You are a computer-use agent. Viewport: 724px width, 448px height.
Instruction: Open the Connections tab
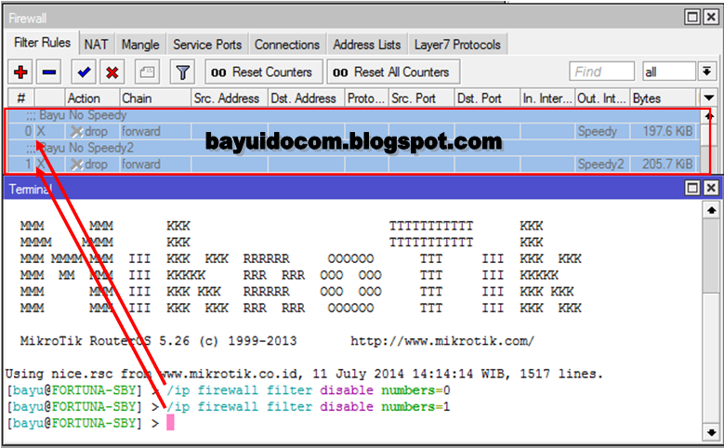click(x=287, y=45)
